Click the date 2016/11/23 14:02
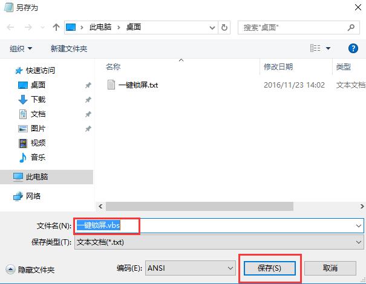The height and width of the screenshot is (284, 366). click(294, 85)
